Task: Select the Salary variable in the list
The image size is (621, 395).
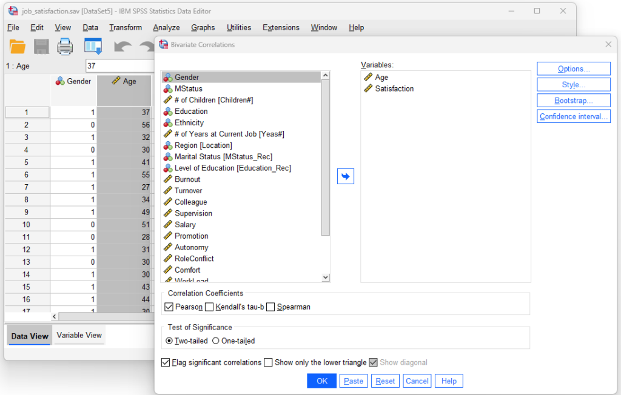Action: coord(186,224)
